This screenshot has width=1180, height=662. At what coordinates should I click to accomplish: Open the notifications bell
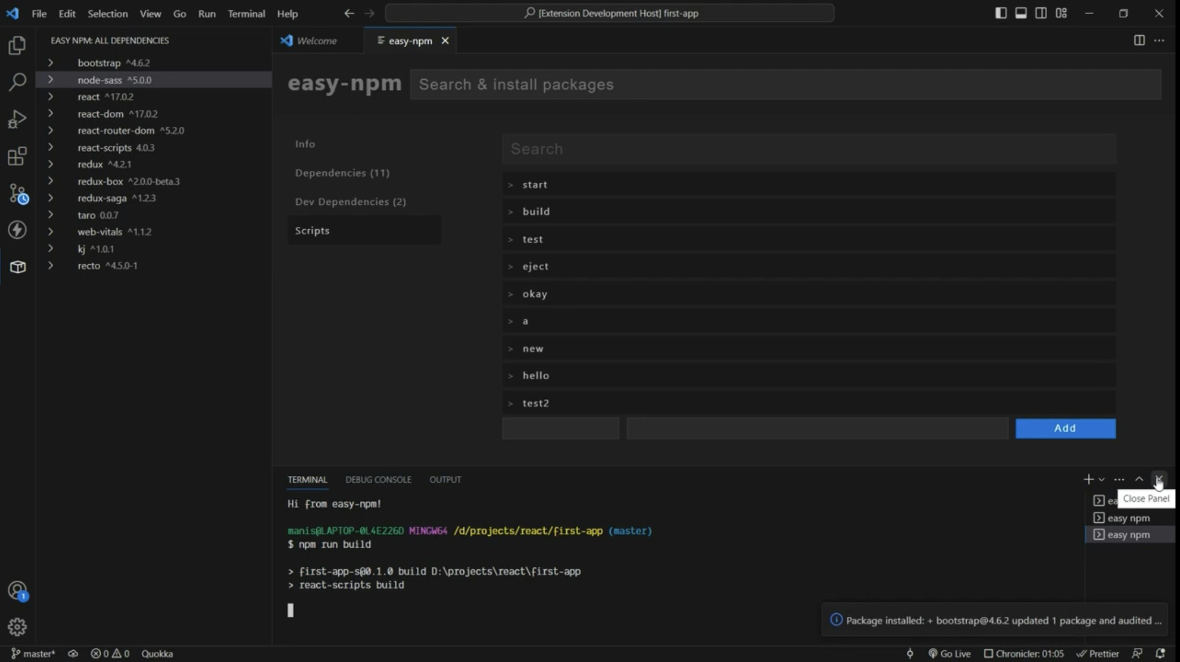pos(1160,654)
